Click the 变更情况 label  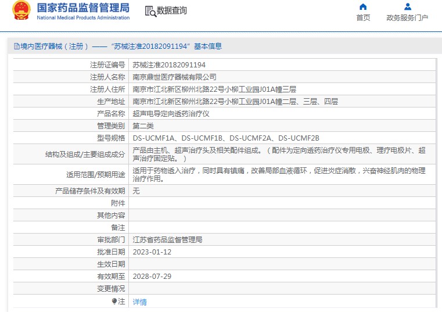tap(111, 289)
